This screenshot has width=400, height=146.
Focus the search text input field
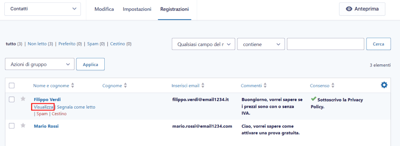click(325, 44)
